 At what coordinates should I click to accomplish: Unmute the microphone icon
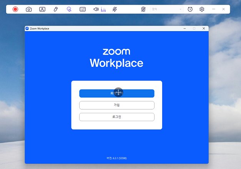(x=115, y=9)
